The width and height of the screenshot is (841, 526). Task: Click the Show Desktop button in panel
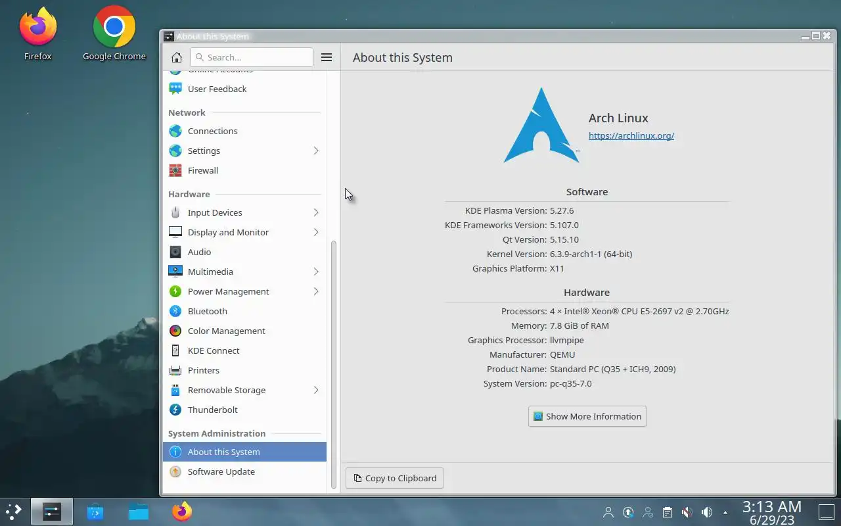pos(826,512)
